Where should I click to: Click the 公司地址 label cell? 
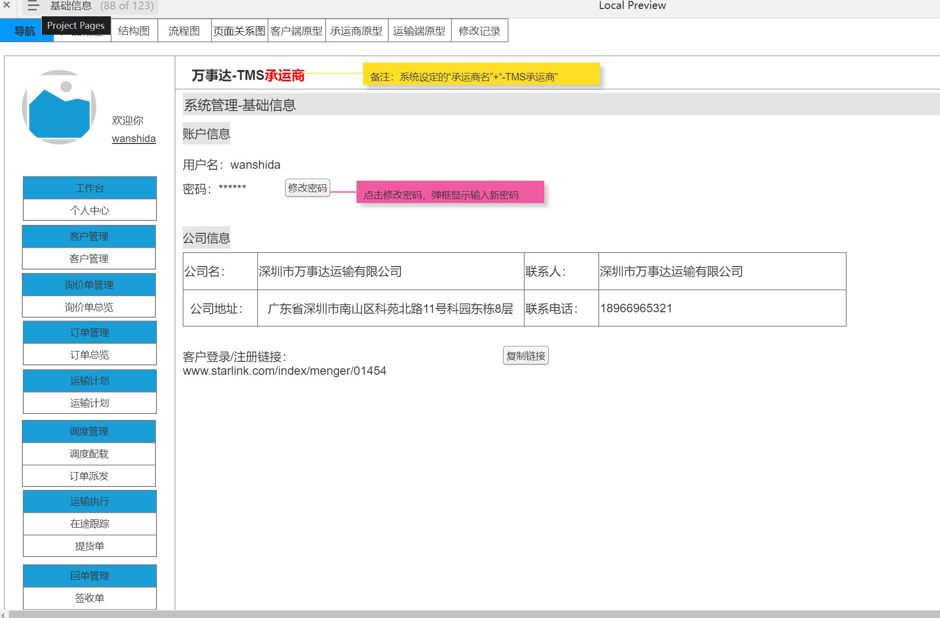[220, 308]
